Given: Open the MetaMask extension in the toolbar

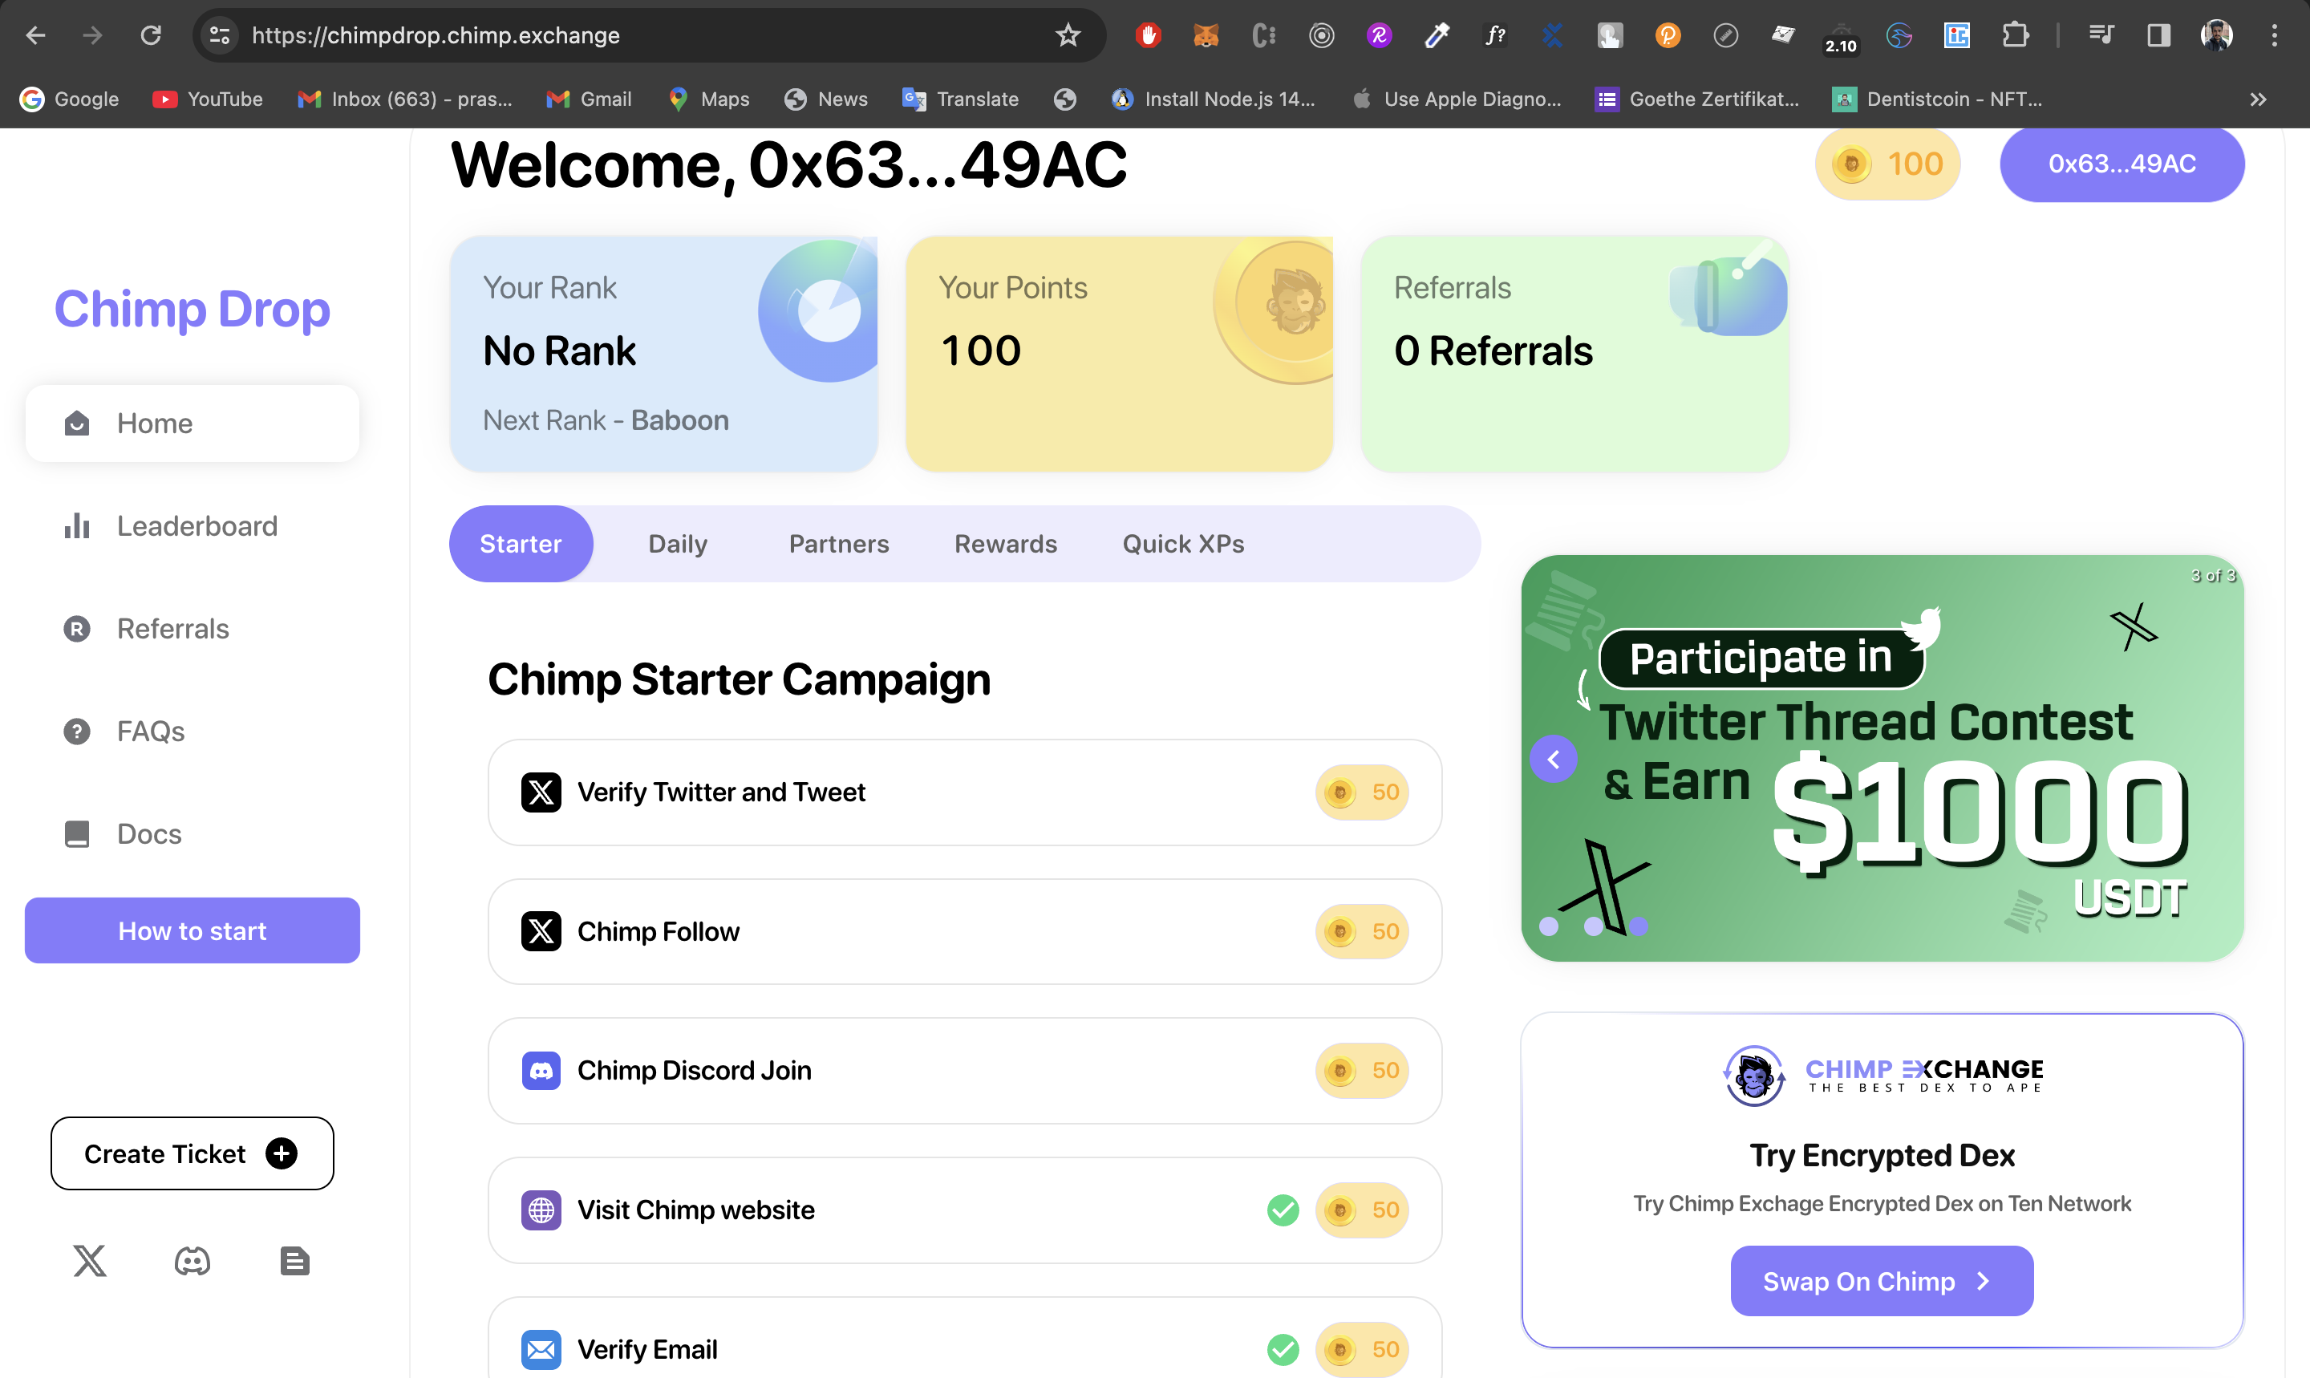Looking at the screenshot, I should [x=1206, y=35].
